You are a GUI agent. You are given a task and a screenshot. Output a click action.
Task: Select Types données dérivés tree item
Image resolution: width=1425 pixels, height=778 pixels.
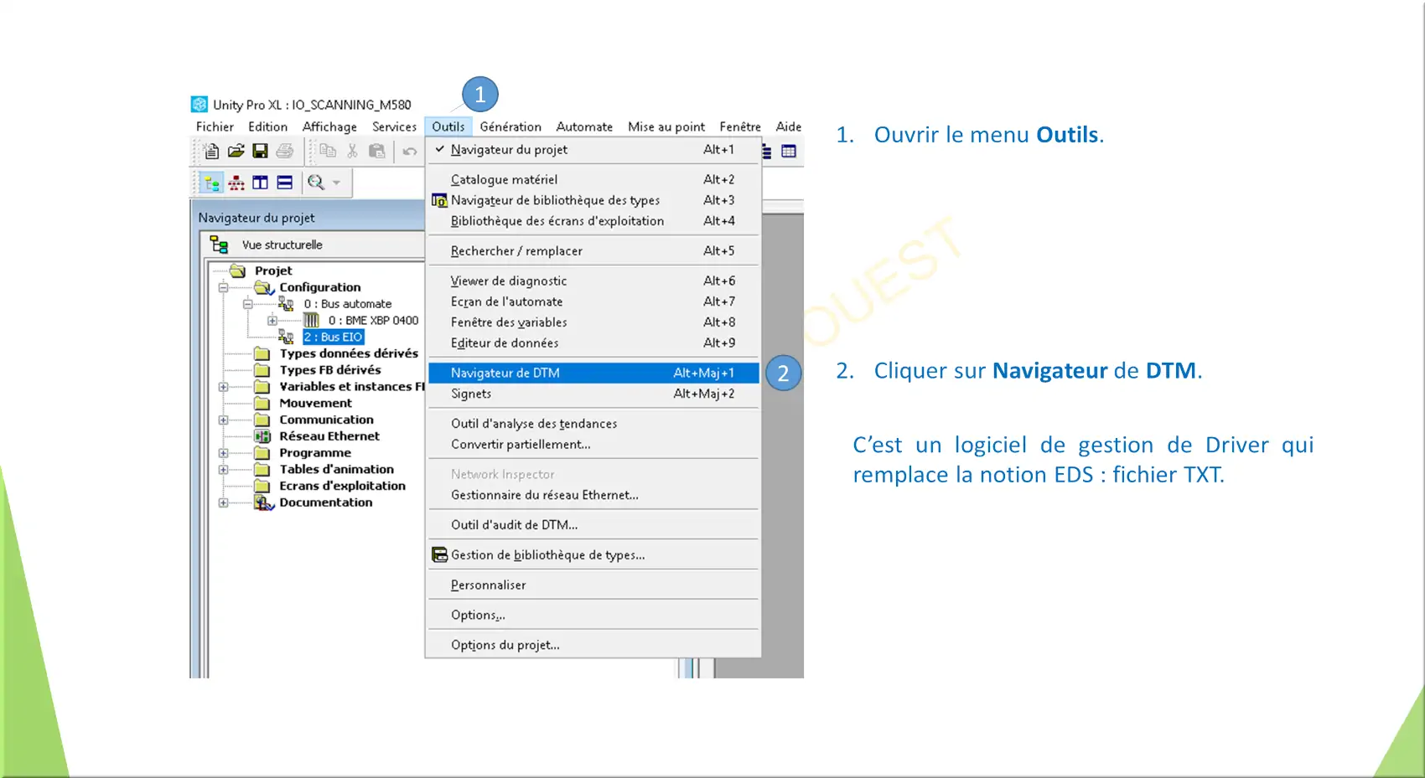point(349,353)
